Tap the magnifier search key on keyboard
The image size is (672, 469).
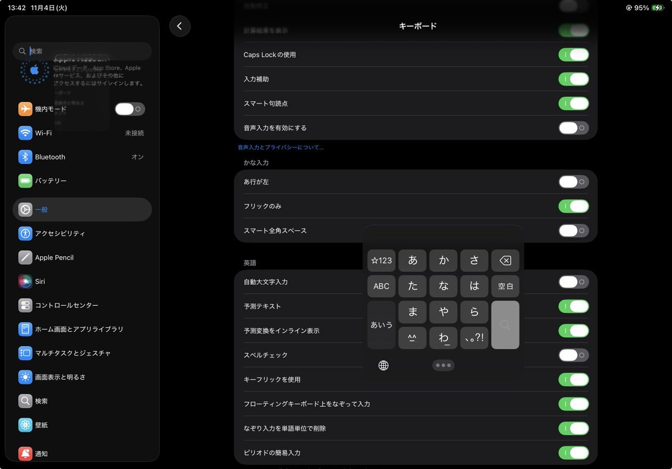pyautogui.click(x=505, y=325)
